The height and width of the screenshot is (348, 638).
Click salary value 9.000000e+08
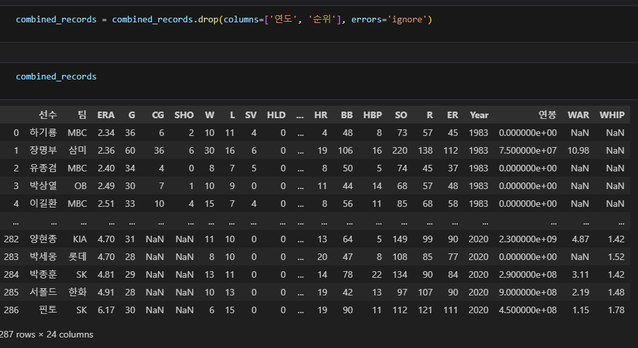click(528, 292)
